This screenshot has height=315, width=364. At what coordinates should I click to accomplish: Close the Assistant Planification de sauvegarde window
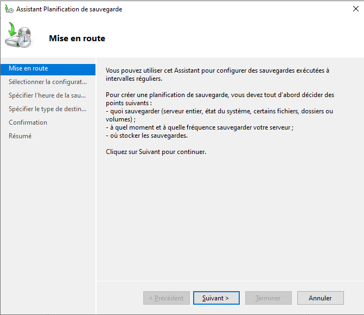[x=355, y=9]
